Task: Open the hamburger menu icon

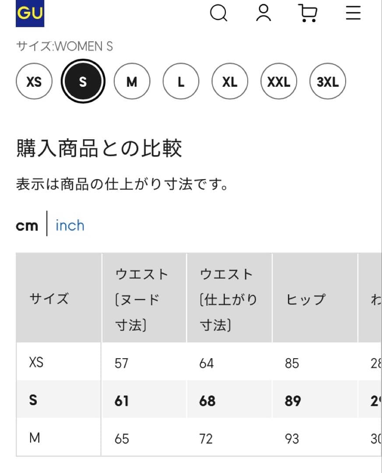Action: tap(354, 13)
